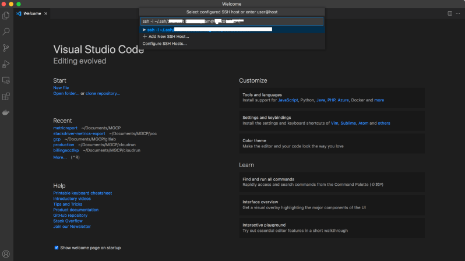Click more link in Tools and languages
The height and width of the screenshot is (261, 465).
379,100
